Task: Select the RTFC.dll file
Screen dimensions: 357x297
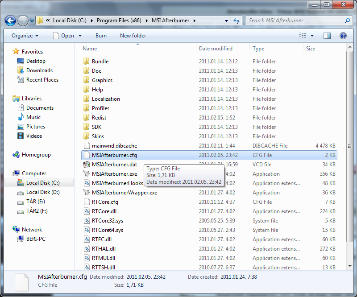Action: pyautogui.click(x=102, y=239)
